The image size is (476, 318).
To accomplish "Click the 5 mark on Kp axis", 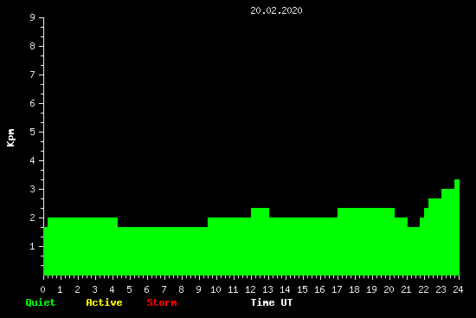I will [x=33, y=132].
